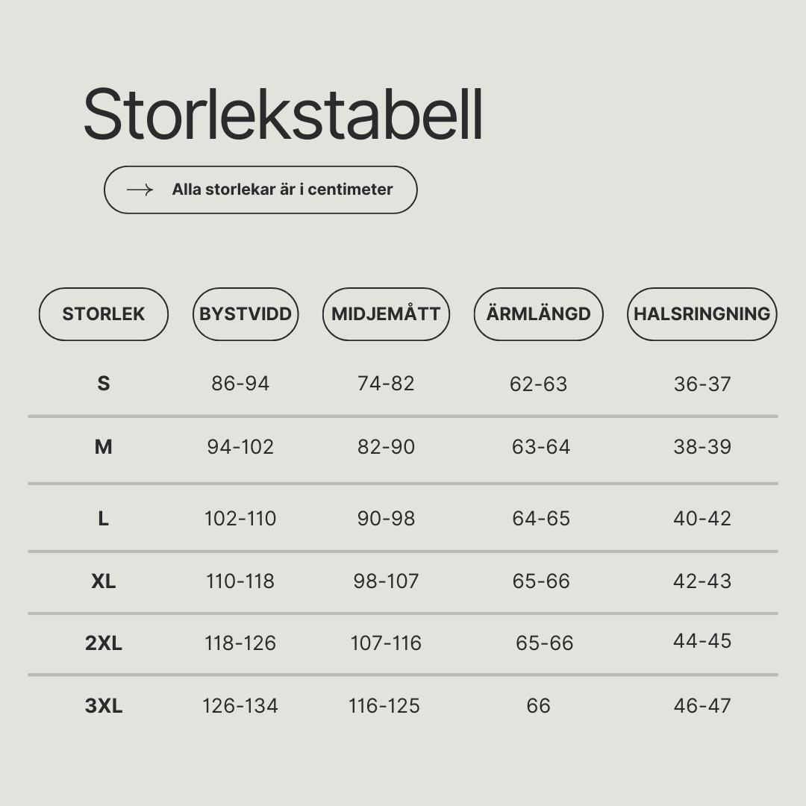Click size 2XL row label

click(x=103, y=643)
